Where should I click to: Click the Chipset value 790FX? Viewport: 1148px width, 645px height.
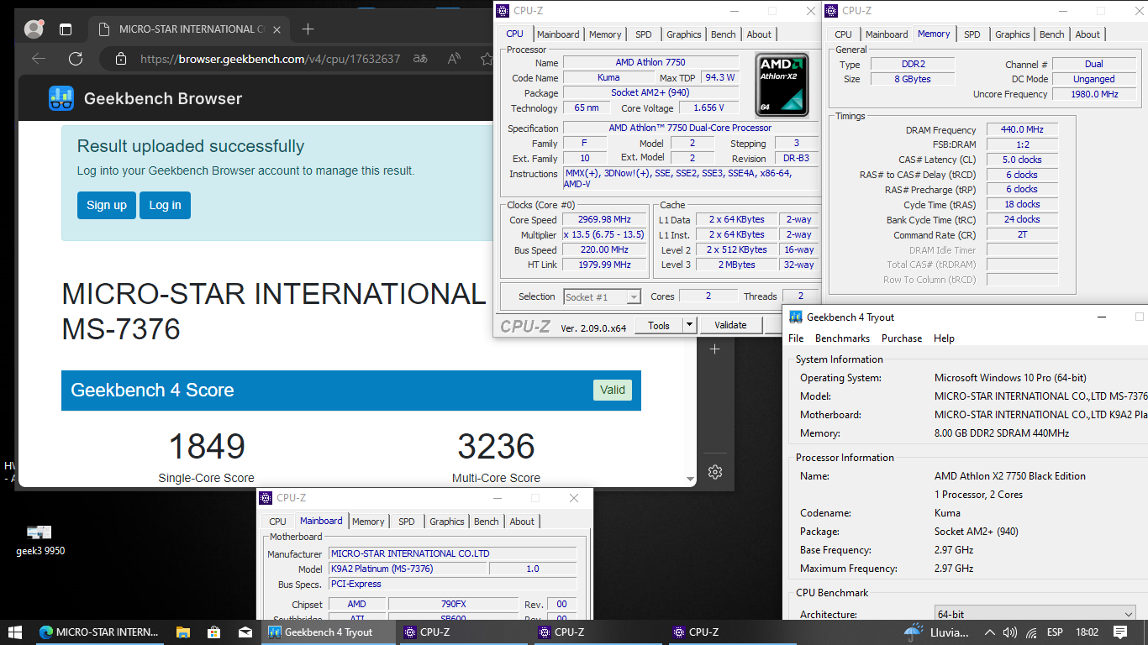[x=453, y=604]
